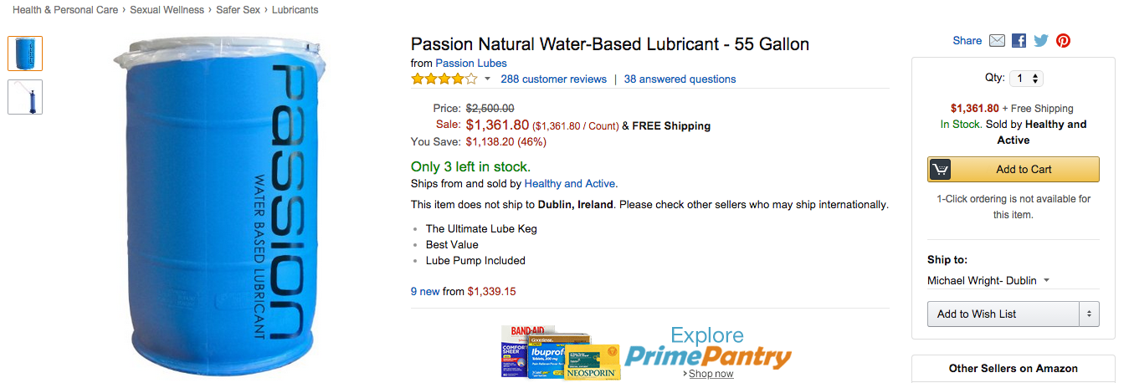Open the 9 new offers link
Image resolution: width=1129 pixels, height=383 pixels.
[425, 292]
